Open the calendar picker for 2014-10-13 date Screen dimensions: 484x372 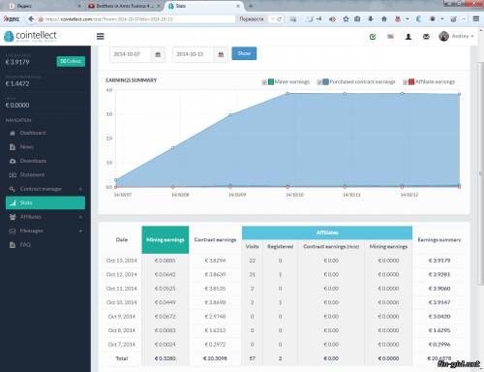pyautogui.click(x=221, y=54)
